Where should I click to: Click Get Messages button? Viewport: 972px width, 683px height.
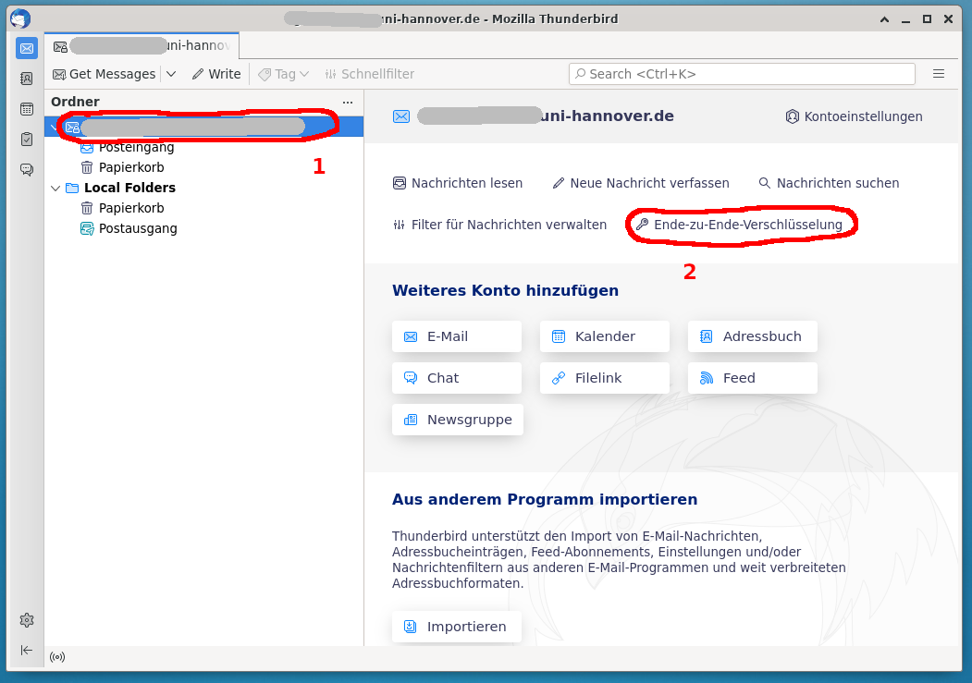coord(105,74)
